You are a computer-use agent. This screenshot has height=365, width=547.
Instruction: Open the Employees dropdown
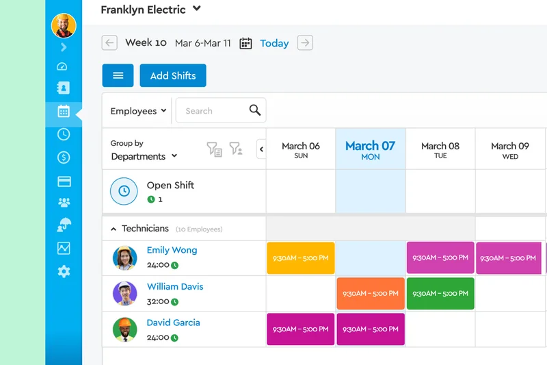(x=138, y=111)
